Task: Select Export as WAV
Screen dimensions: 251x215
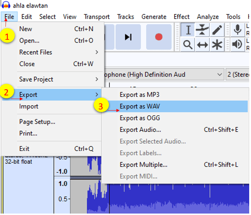Action: click(x=175, y=106)
